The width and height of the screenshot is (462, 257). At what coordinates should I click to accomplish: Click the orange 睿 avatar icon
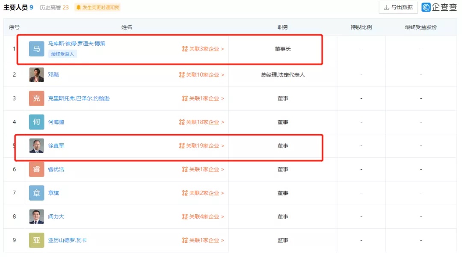coord(36,169)
